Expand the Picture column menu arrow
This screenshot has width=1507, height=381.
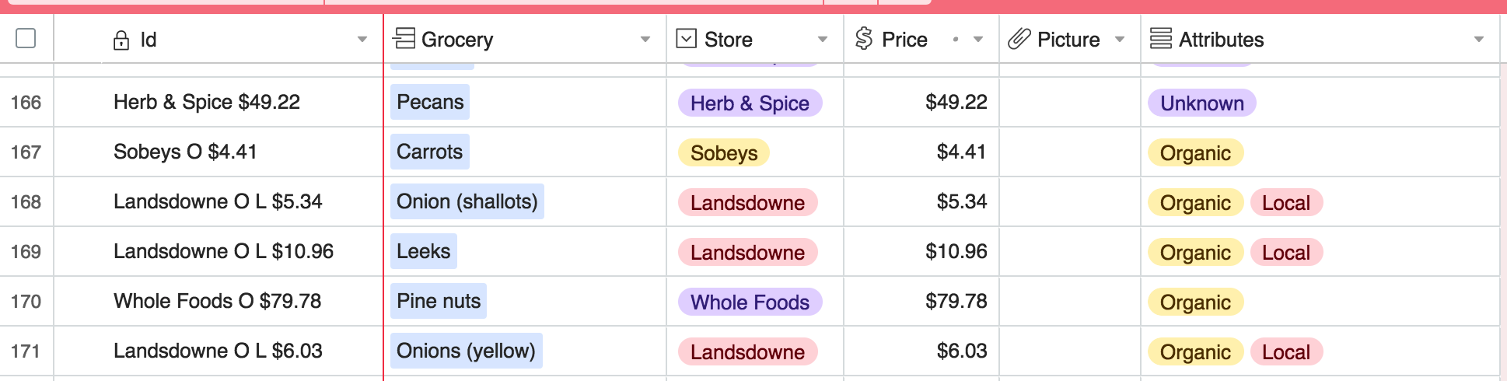tap(1120, 40)
